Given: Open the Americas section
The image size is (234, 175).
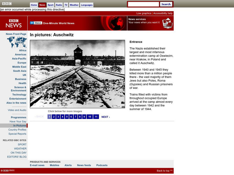Looking at the screenshot, I should [20, 55].
